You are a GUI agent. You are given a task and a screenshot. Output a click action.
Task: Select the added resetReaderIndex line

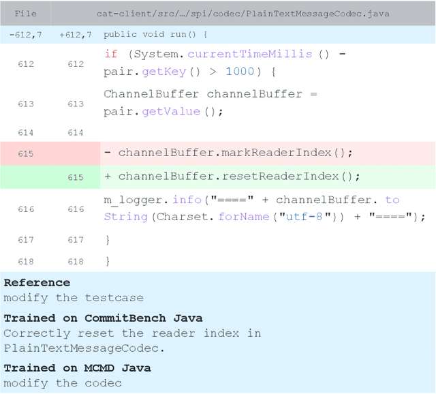(232, 177)
